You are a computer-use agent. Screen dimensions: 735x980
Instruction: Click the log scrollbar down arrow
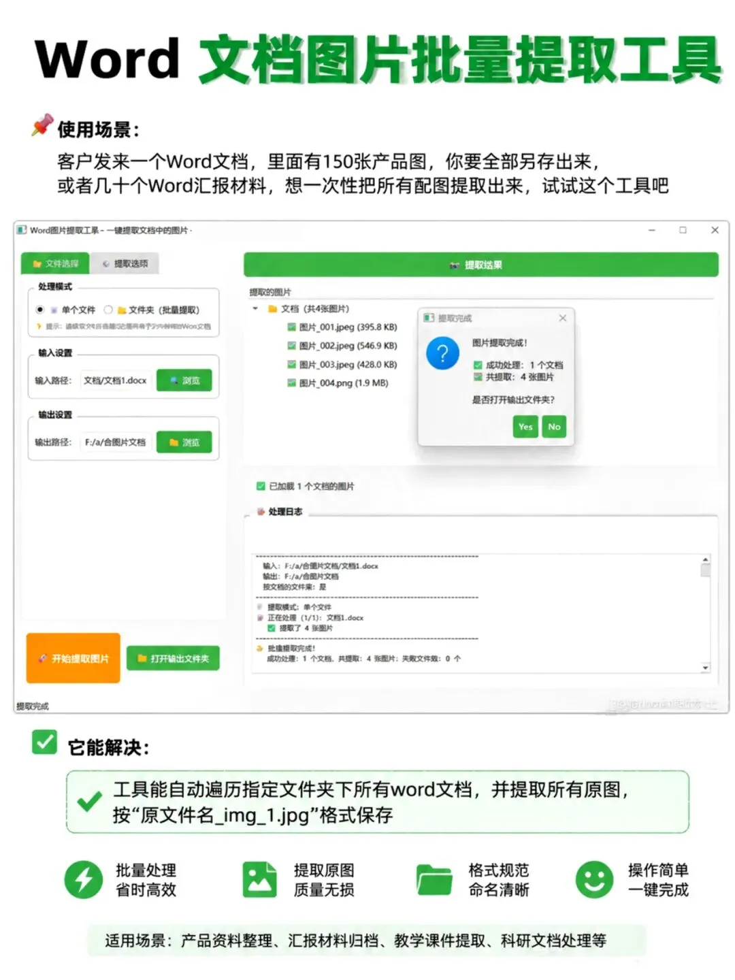coord(706,668)
